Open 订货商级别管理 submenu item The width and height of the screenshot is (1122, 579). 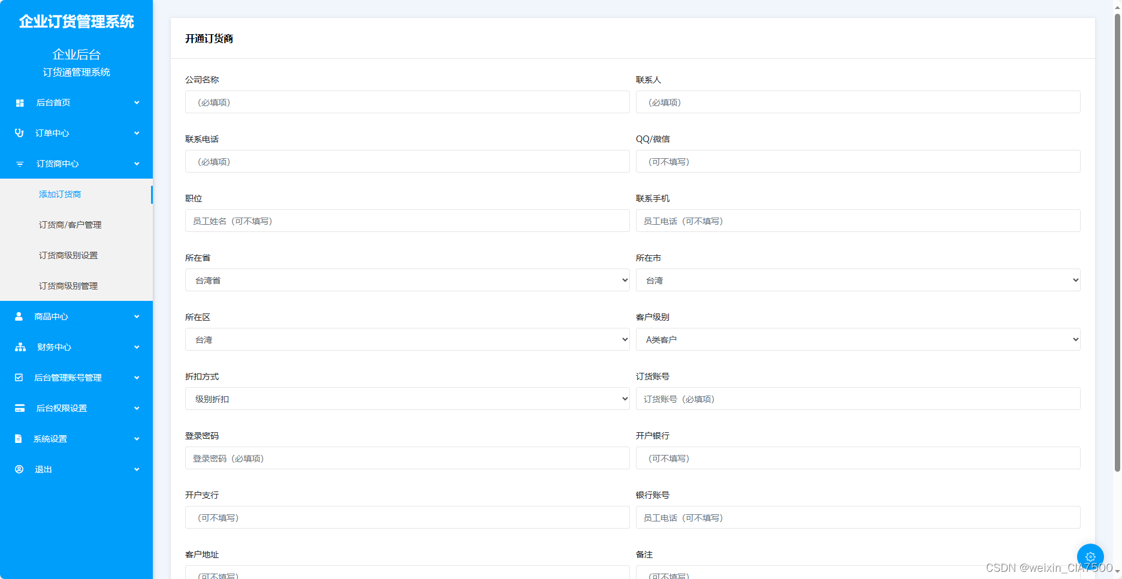click(x=68, y=286)
